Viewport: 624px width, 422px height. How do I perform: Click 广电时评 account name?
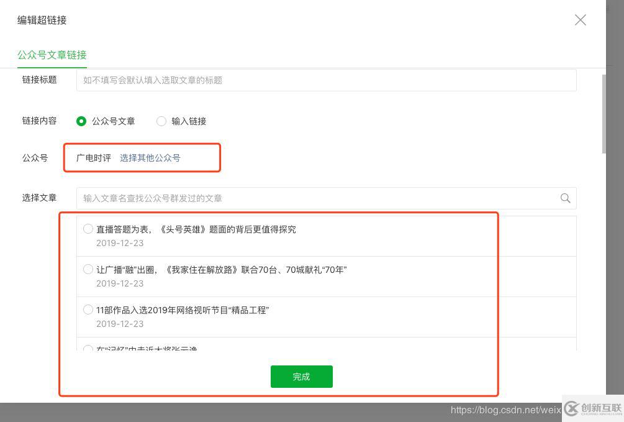click(94, 158)
